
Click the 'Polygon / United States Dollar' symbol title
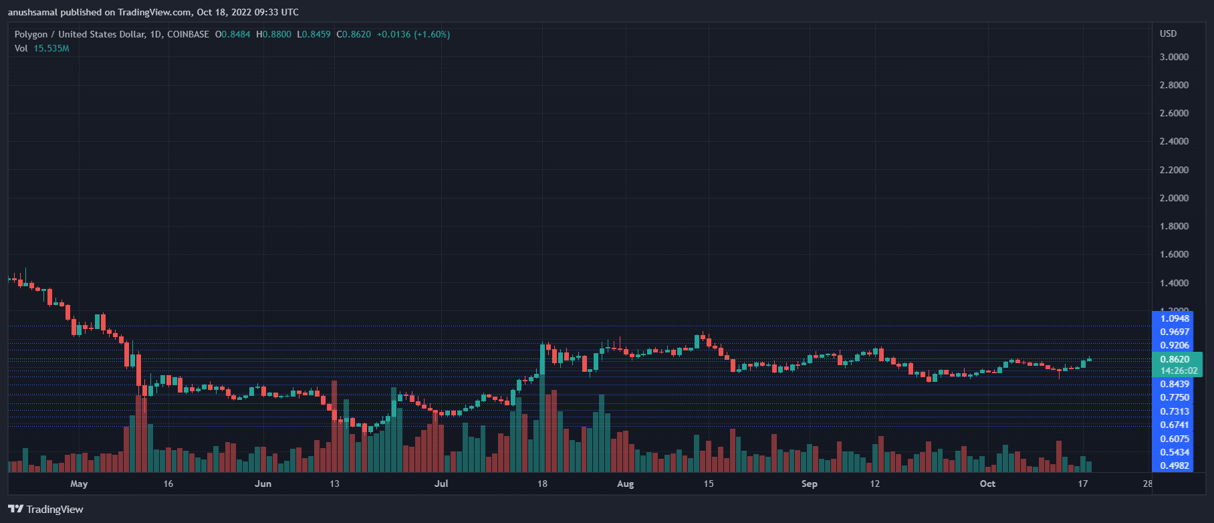pos(80,34)
